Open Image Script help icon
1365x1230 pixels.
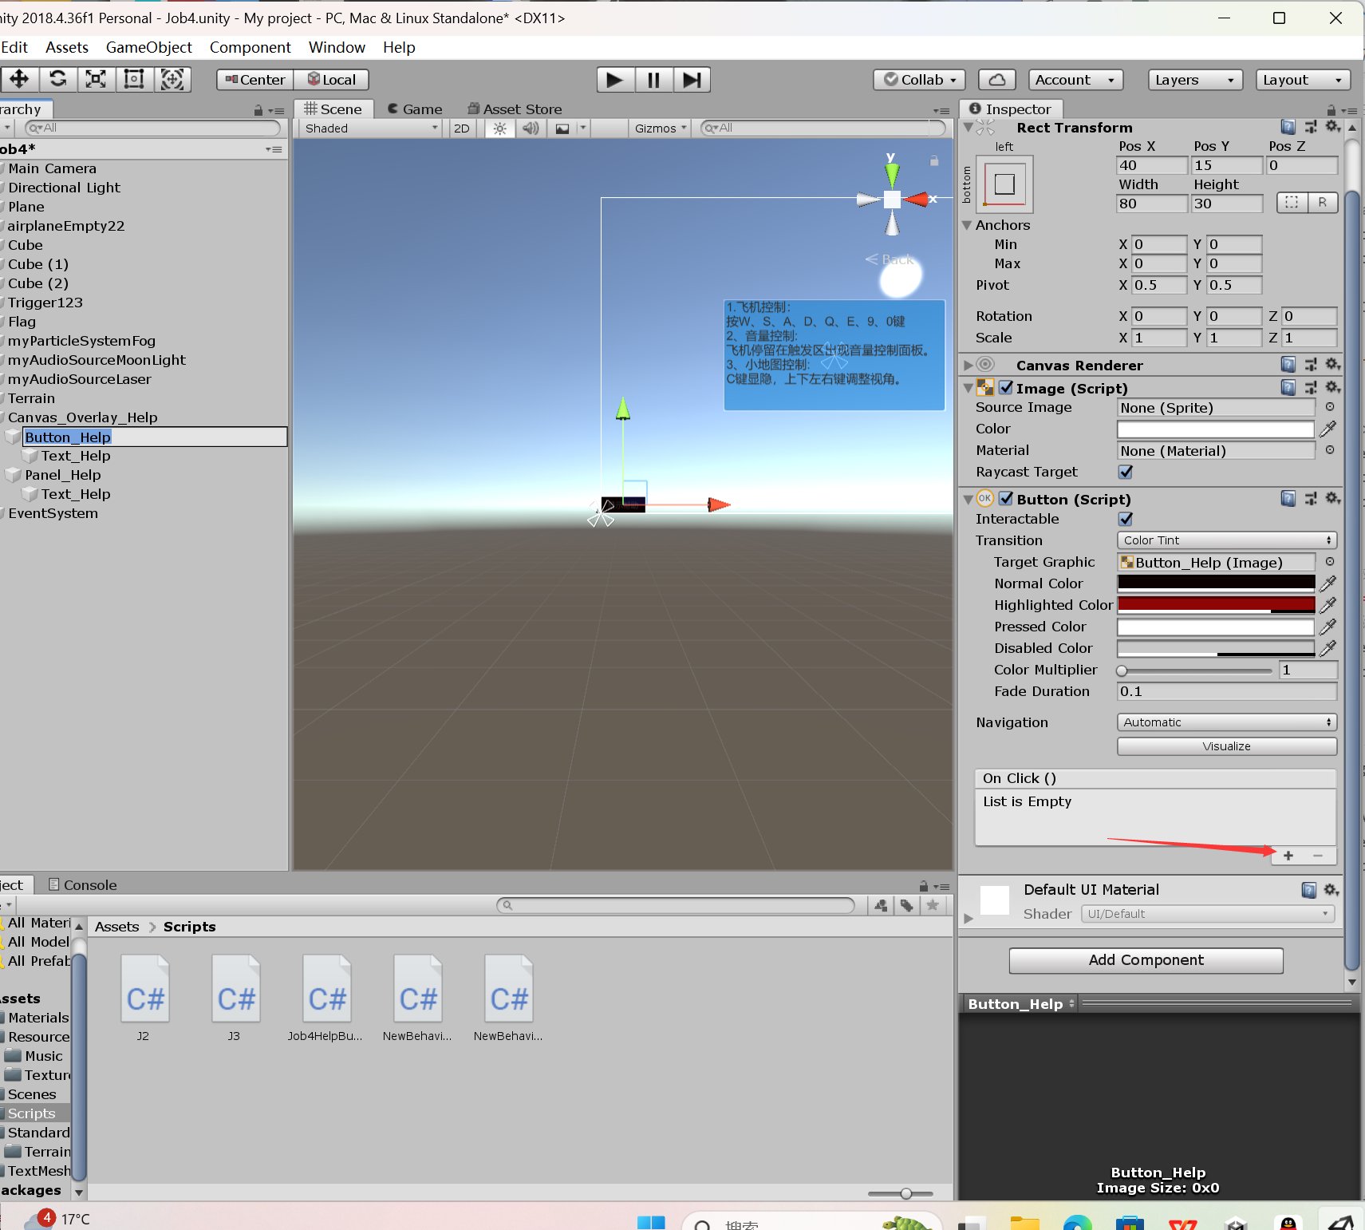coord(1288,387)
